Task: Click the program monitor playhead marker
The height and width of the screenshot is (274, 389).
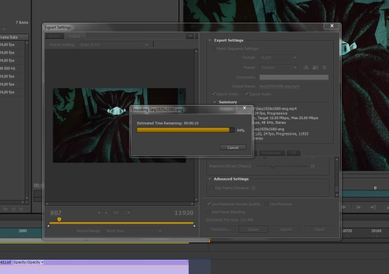Action: pyautogui.click(x=375, y=188)
